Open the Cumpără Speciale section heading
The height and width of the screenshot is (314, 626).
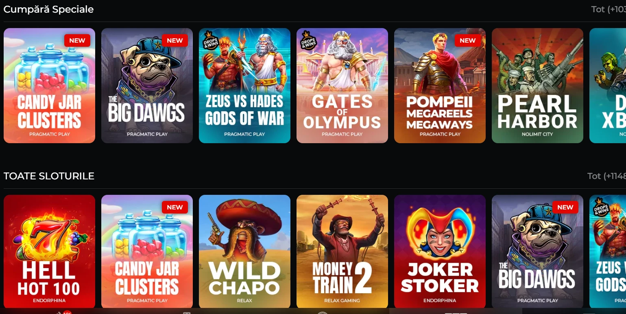tap(48, 9)
